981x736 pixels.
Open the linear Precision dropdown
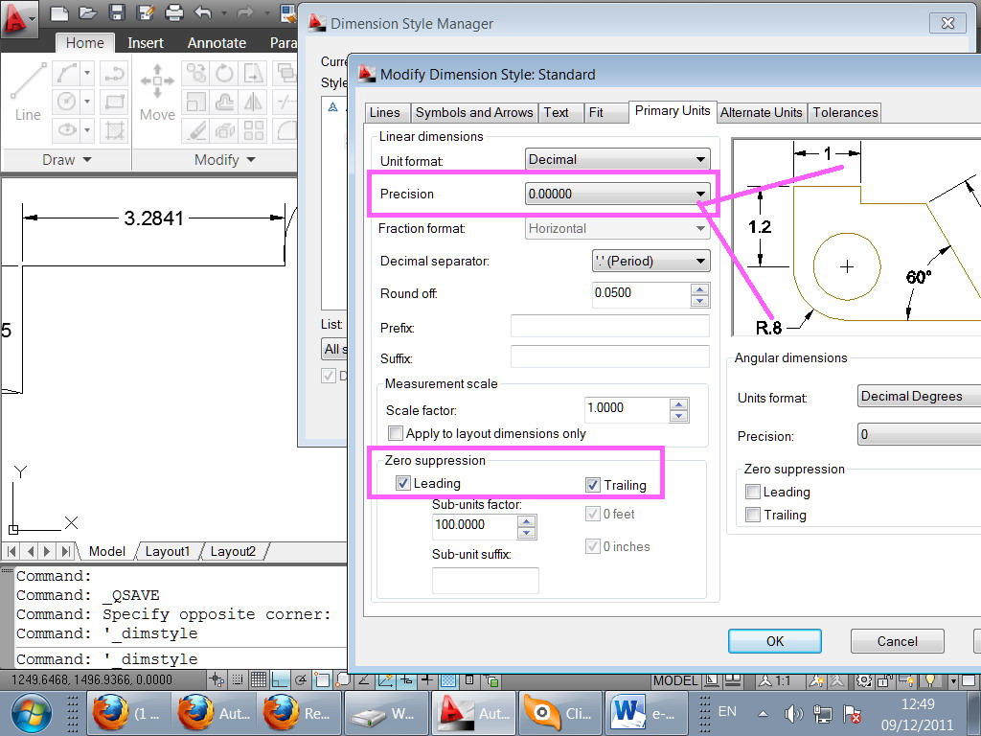(x=618, y=194)
